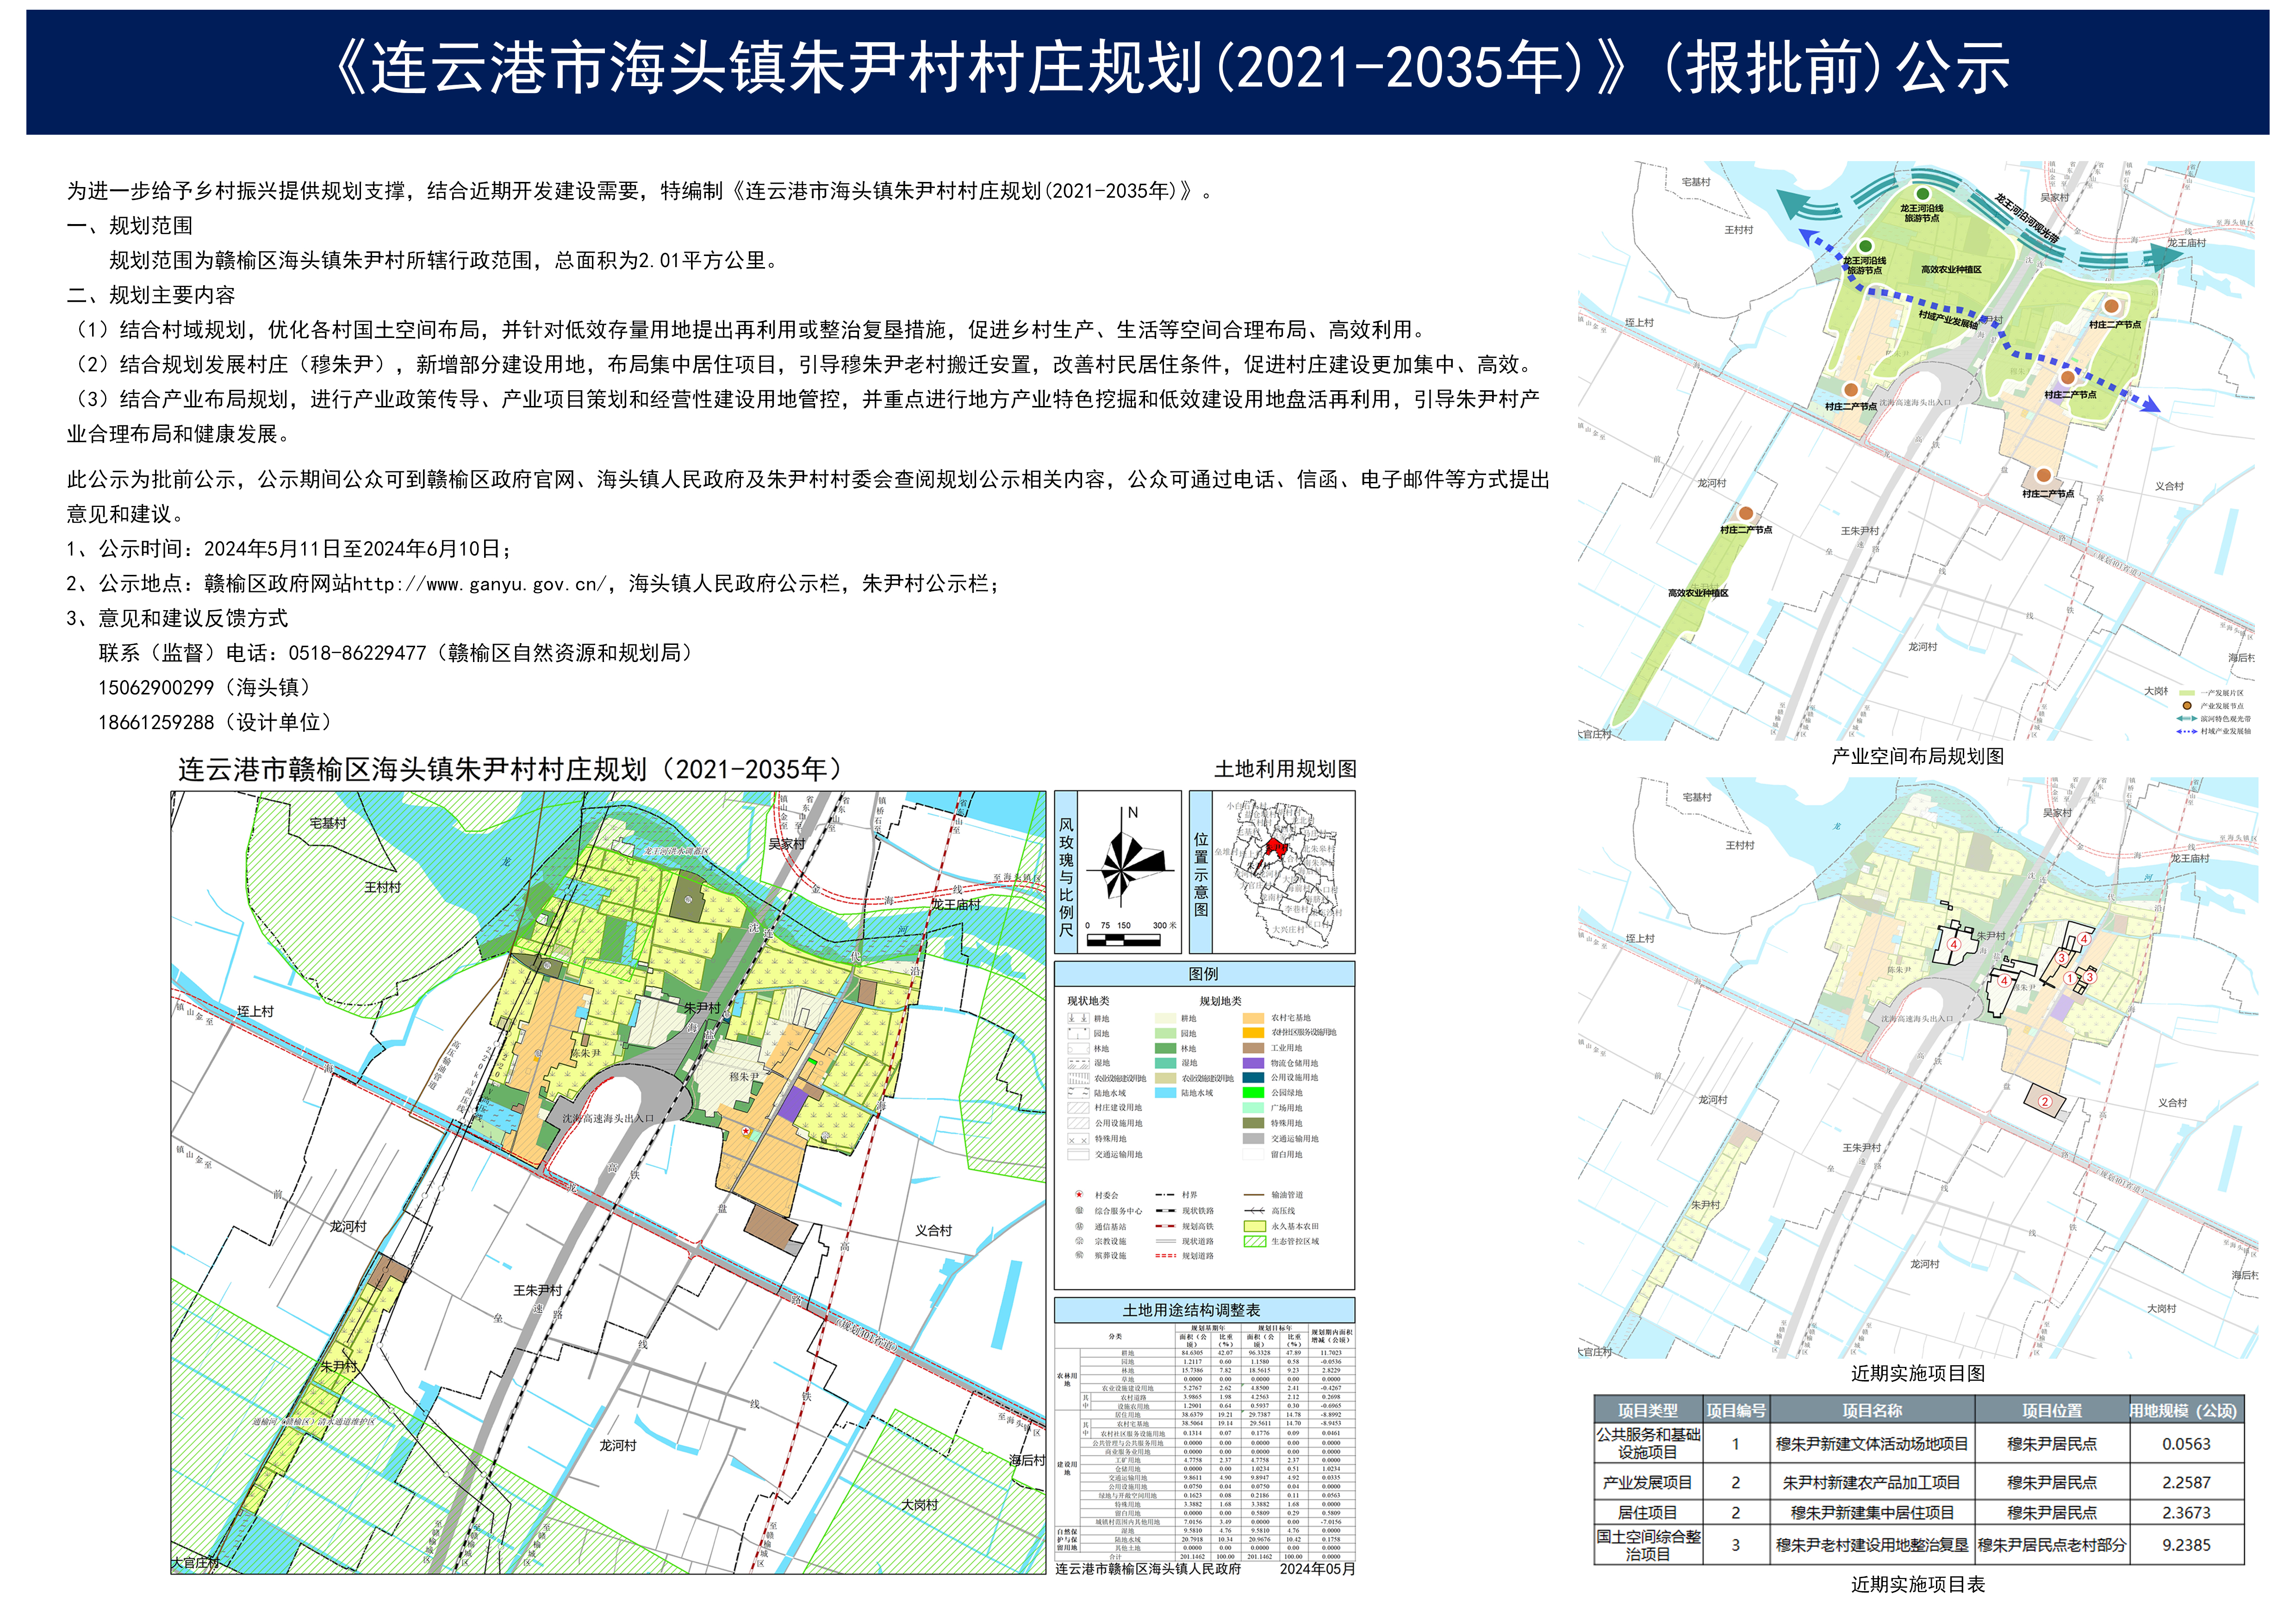Click the 现状地类 园地 pattern symbol

[1079, 1034]
